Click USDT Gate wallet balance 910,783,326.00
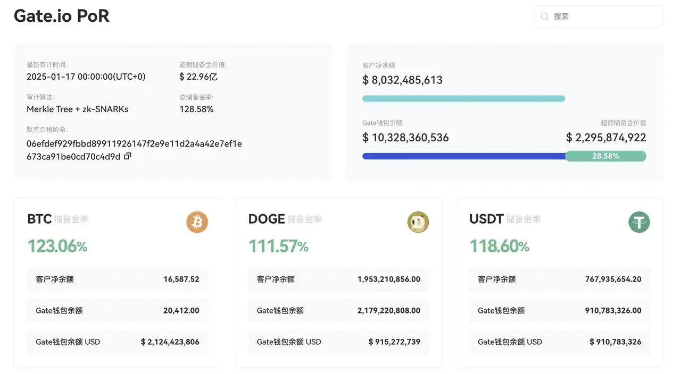 [613, 310]
